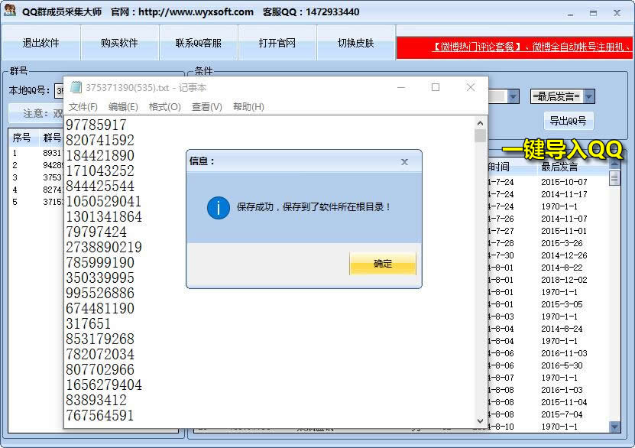Click the short line 317651 in Notepad
This screenshot has width=635, height=448.
[89, 323]
